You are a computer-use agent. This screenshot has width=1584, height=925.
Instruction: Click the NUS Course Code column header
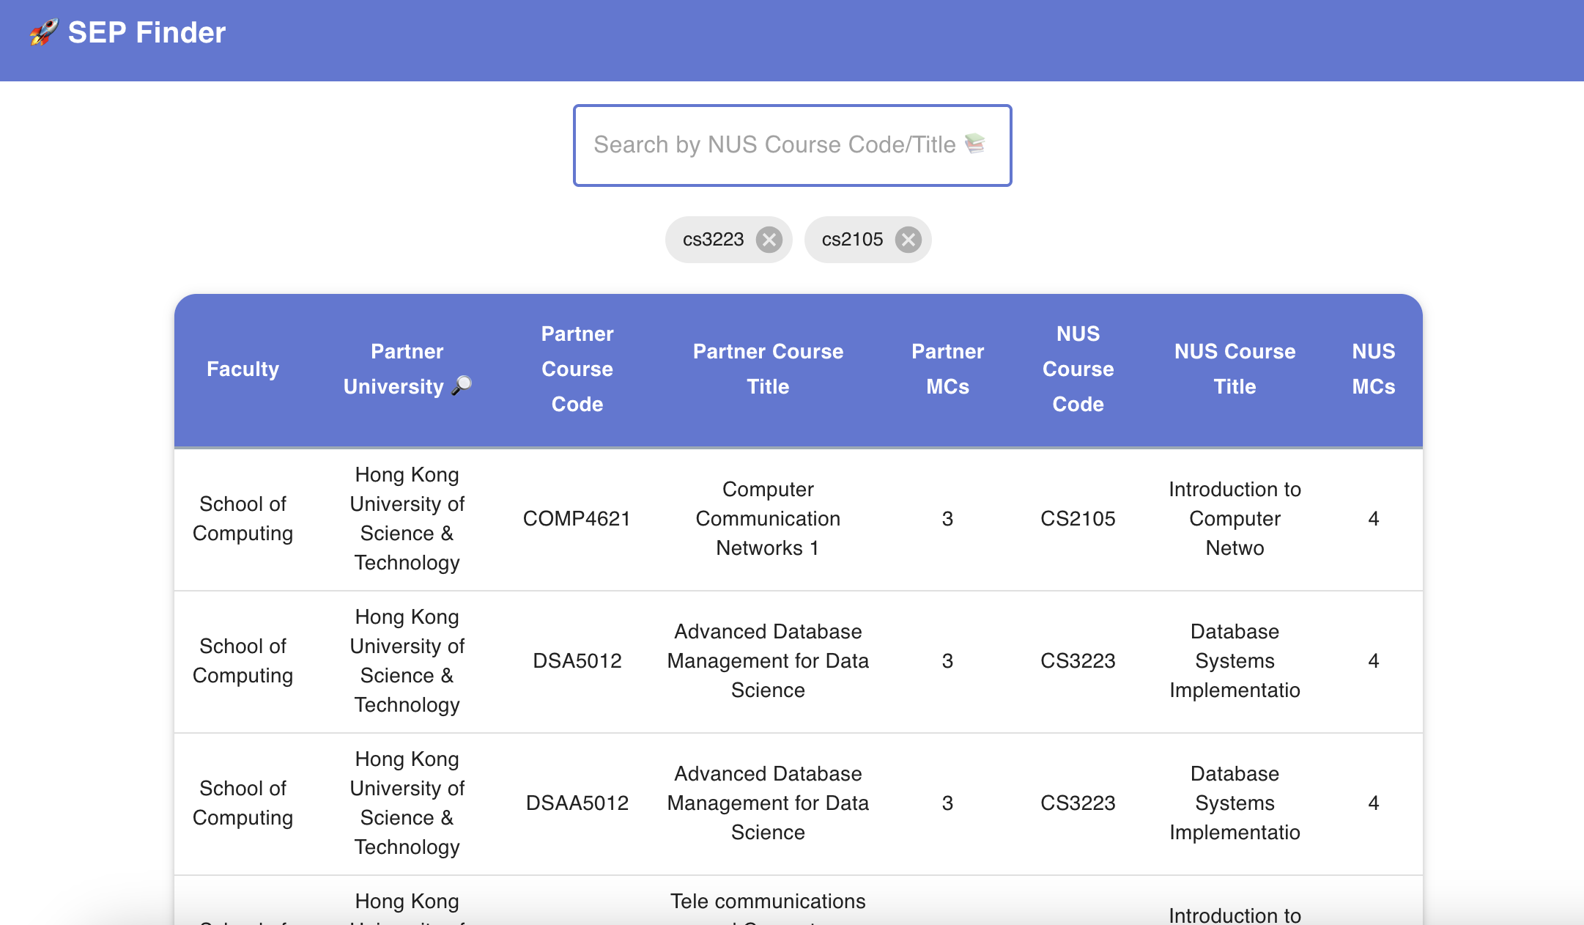1078,369
